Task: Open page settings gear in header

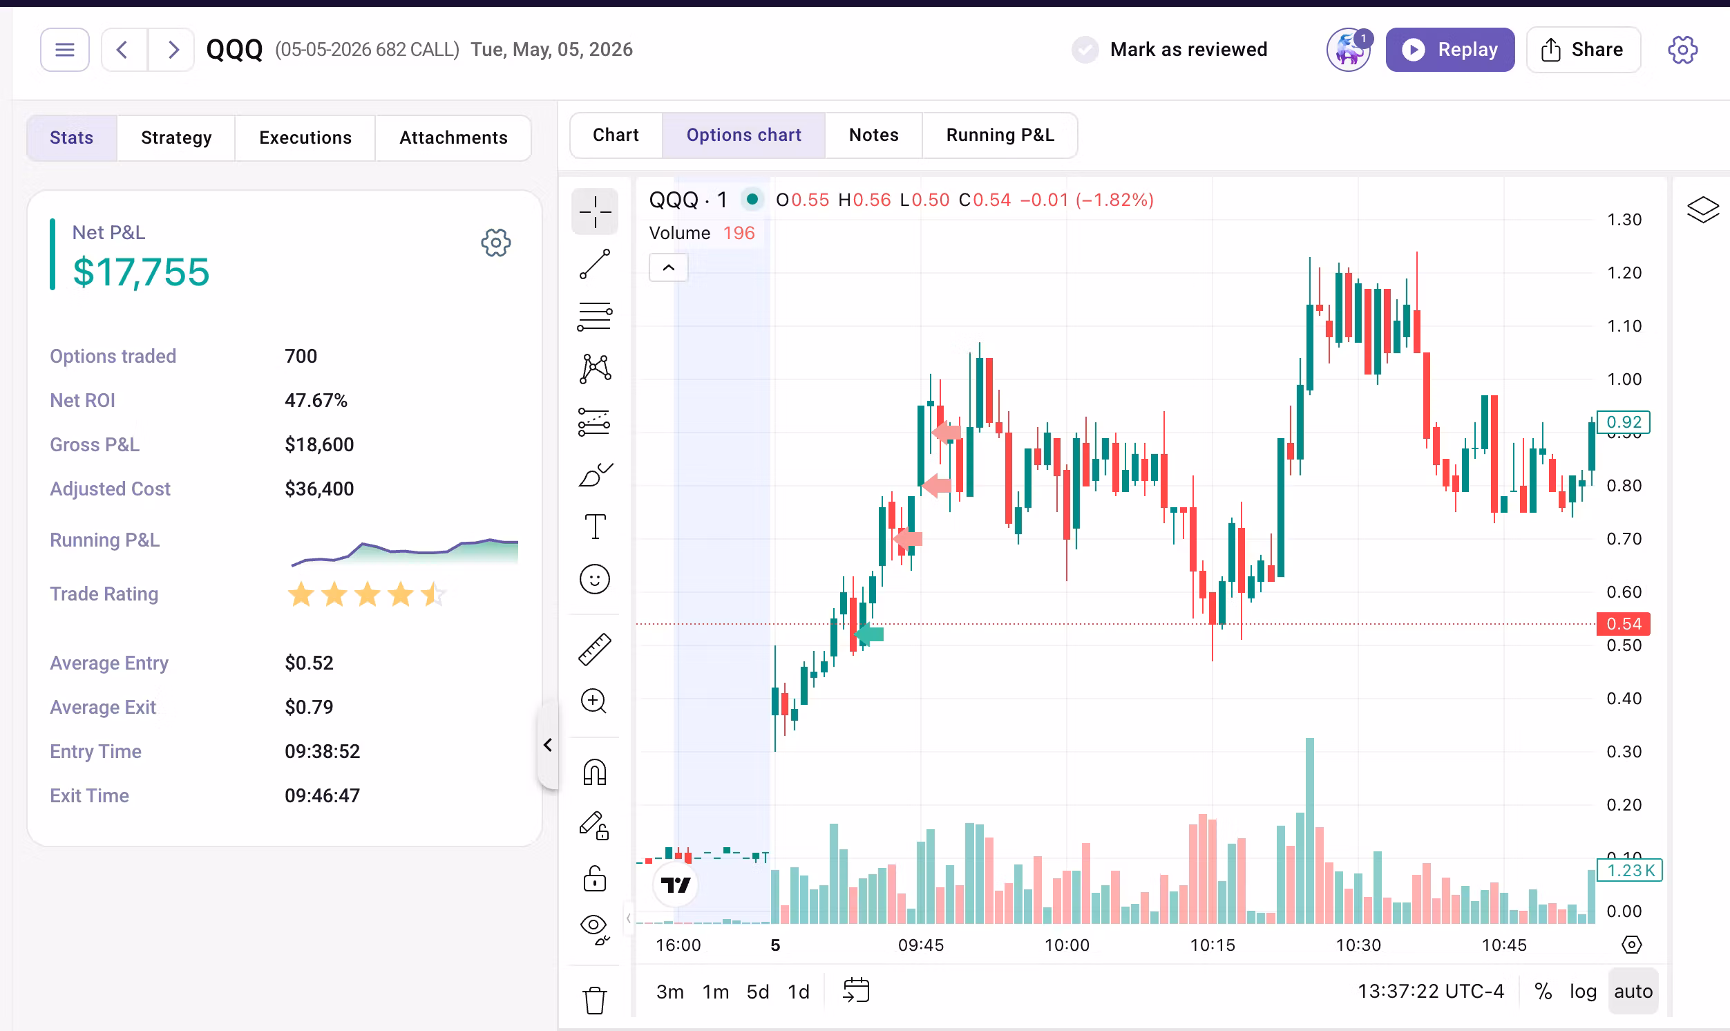Action: (1682, 49)
